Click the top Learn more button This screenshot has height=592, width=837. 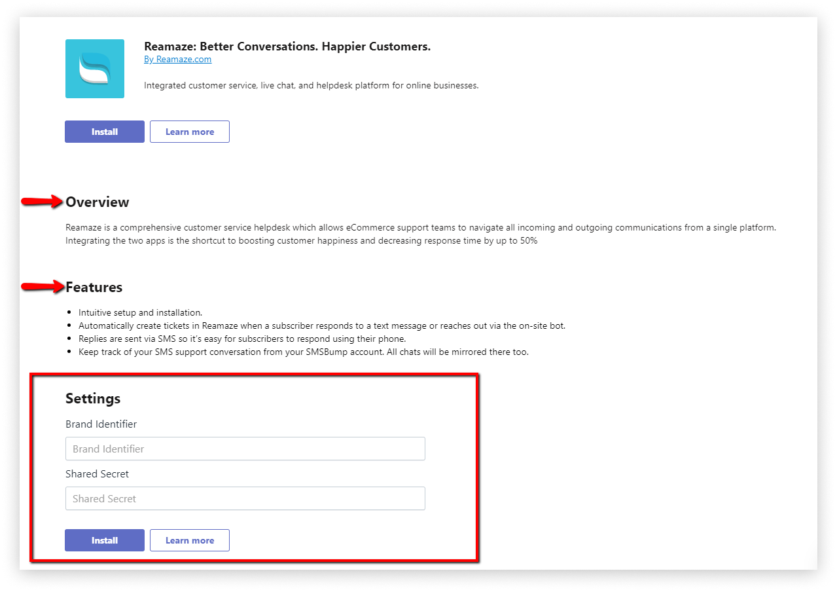click(190, 132)
